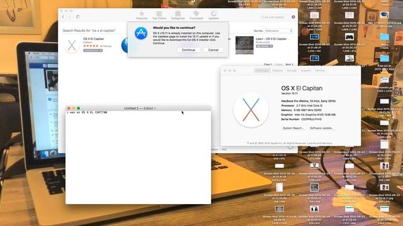
Task: Switch to the Displays tab
Action: pyautogui.click(x=277, y=70)
